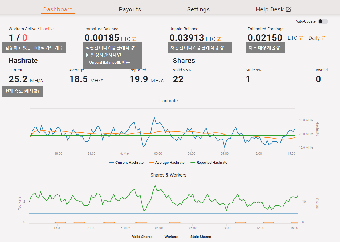
Task: Click the Hashrate chart title
Action: click(x=168, y=101)
